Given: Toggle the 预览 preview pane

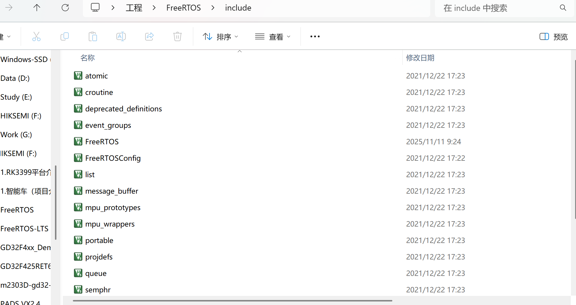Looking at the screenshot, I should point(554,37).
